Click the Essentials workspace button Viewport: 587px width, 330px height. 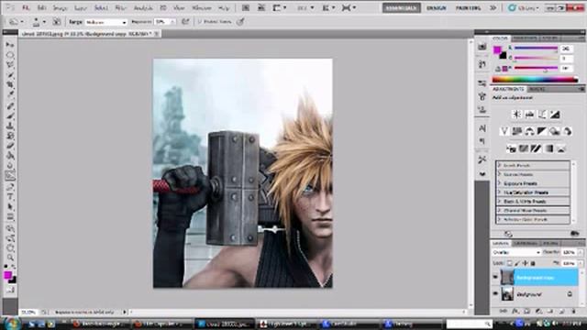pyautogui.click(x=402, y=8)
